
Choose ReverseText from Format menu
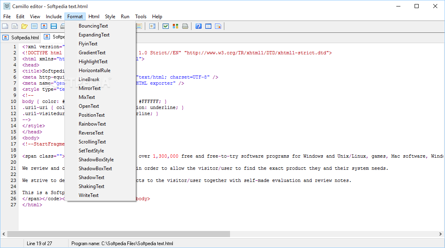(x=101, y=133)
